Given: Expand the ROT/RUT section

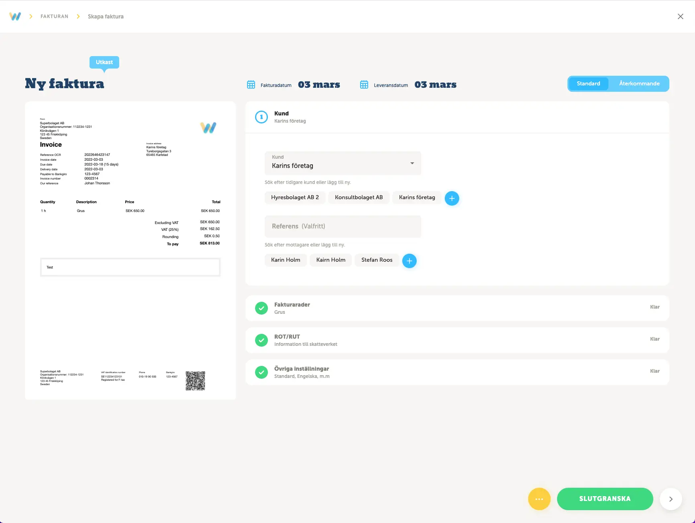Looking at the screenshot, I should pos(457,340).
